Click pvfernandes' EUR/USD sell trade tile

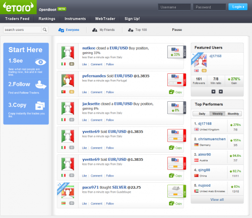(176, 80)
